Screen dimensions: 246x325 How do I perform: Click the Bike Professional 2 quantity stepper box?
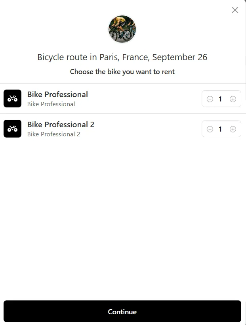tap(221, 129)
